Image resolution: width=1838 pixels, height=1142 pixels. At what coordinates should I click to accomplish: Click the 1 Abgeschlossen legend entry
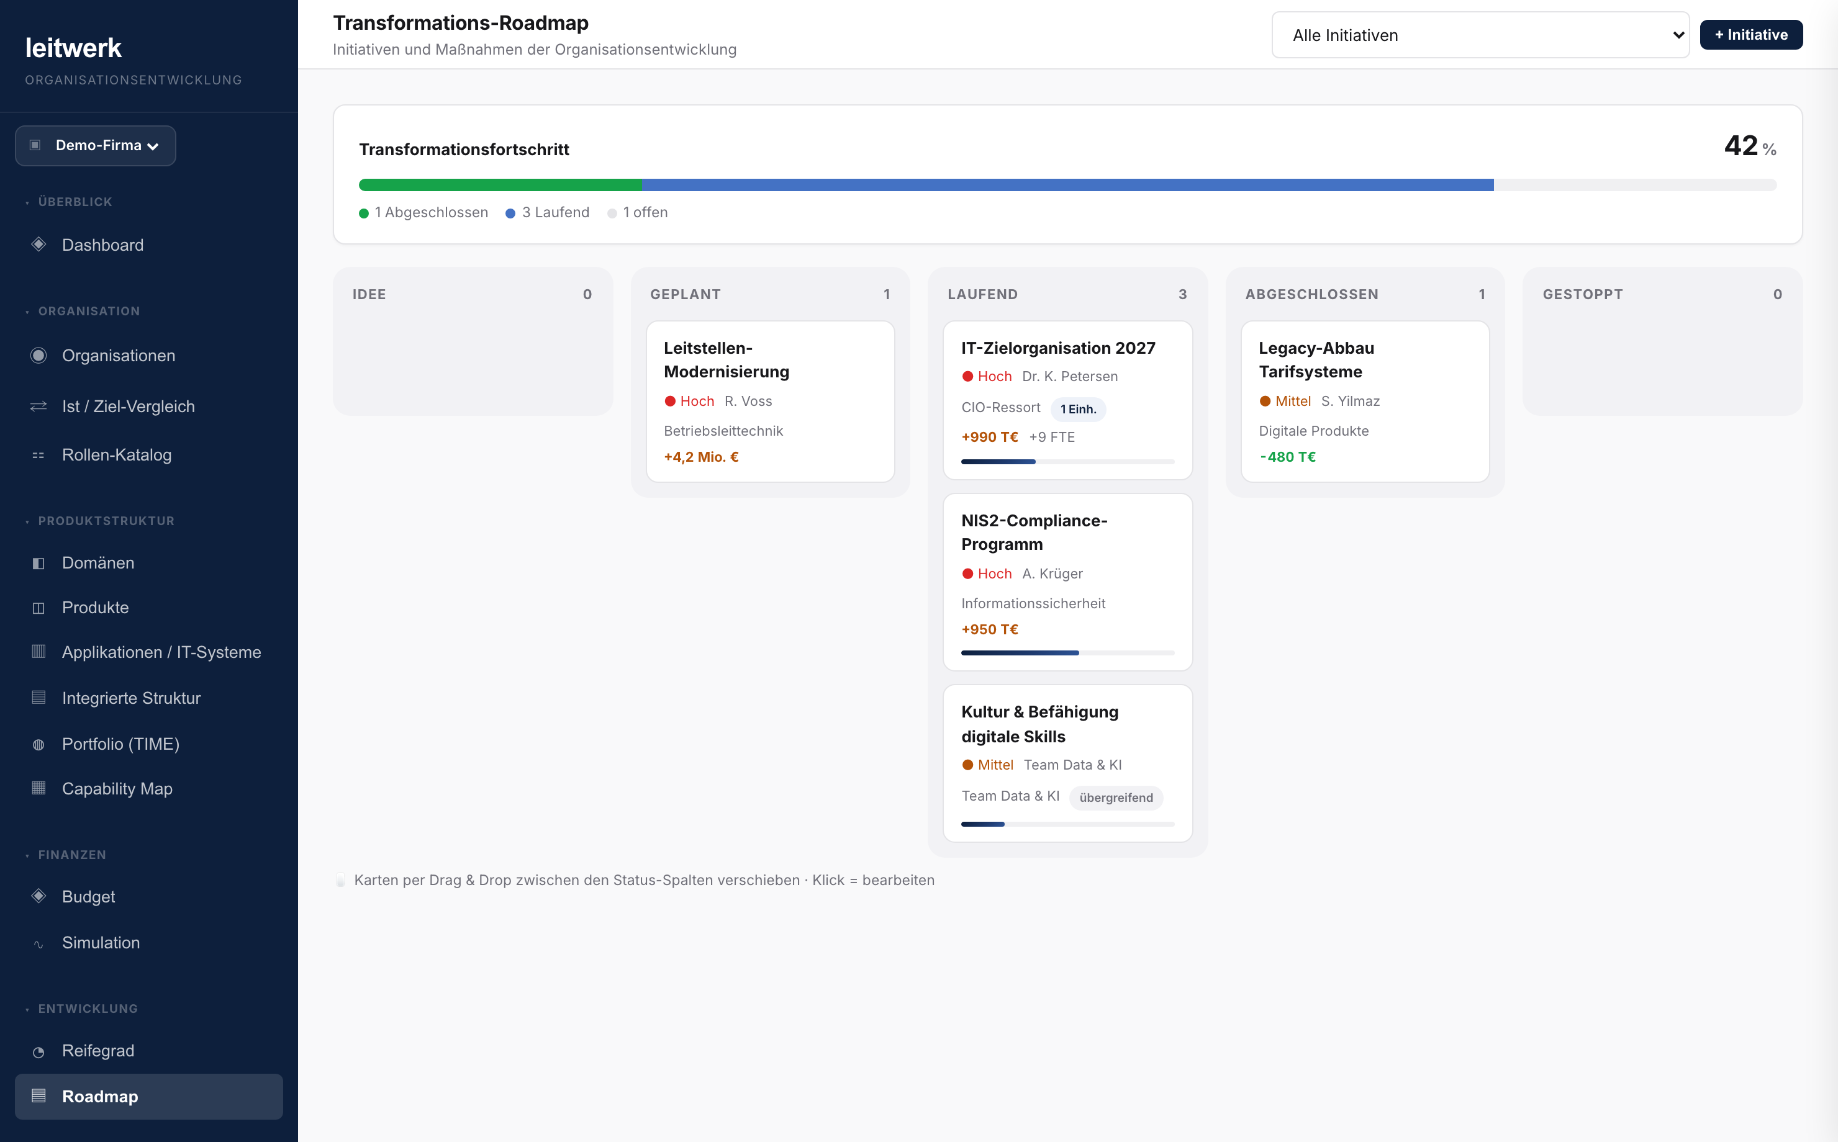click(424, 213)
